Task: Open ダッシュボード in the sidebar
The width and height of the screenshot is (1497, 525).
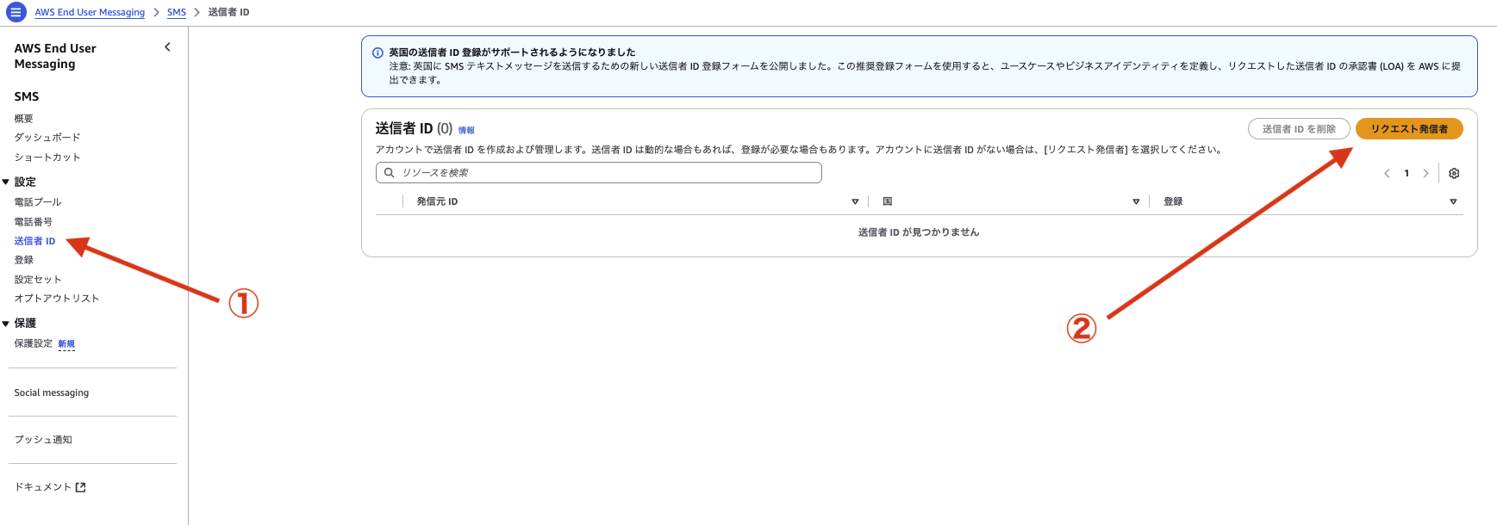Action: tap(47, 137)
